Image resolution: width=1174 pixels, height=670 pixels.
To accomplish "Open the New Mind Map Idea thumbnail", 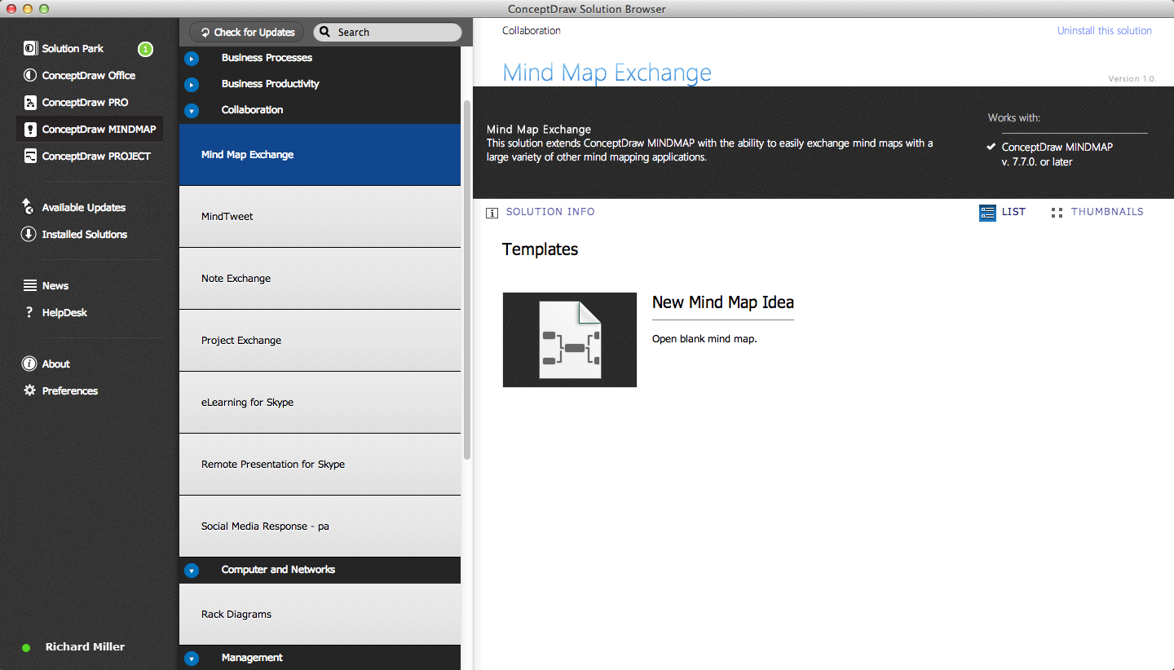I will click(x=570, y=340).
